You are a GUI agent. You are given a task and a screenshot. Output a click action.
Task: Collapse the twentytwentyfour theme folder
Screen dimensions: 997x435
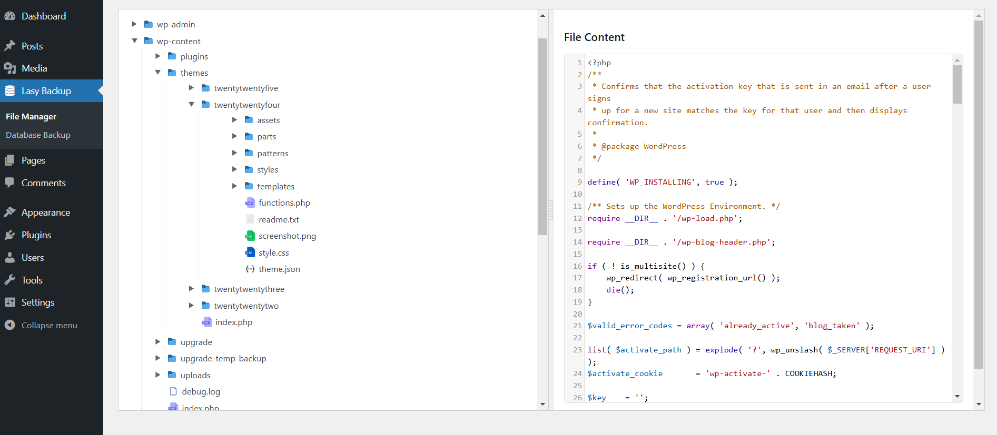pyautogui.click(x=192, y=105)
